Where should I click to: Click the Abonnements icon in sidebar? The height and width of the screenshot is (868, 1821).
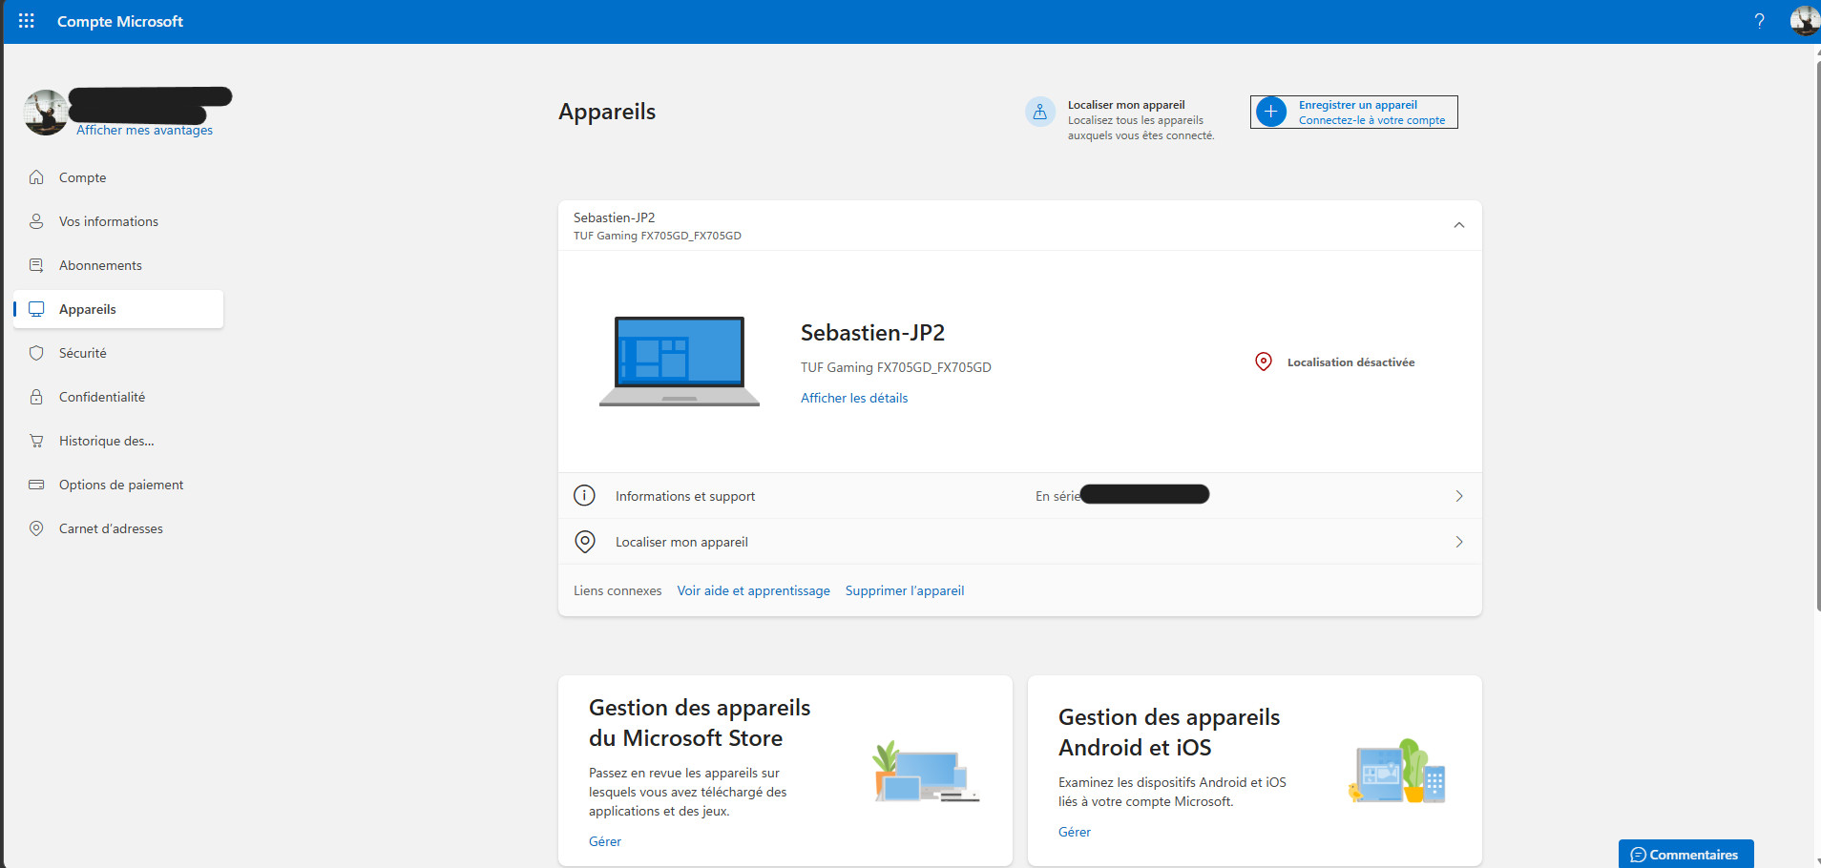[x=36, y=265]
